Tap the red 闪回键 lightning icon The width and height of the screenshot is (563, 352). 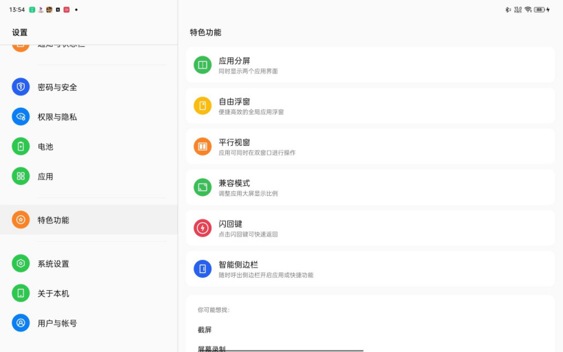click(203, 228)
